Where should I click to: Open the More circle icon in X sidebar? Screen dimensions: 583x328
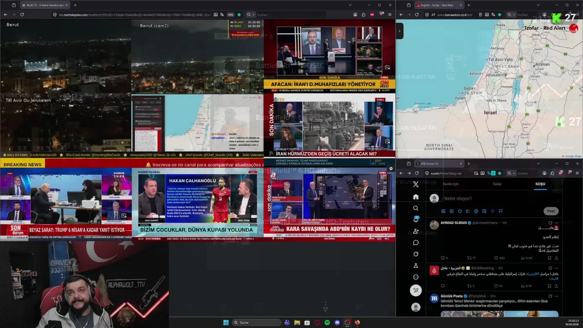click(415, 277)
